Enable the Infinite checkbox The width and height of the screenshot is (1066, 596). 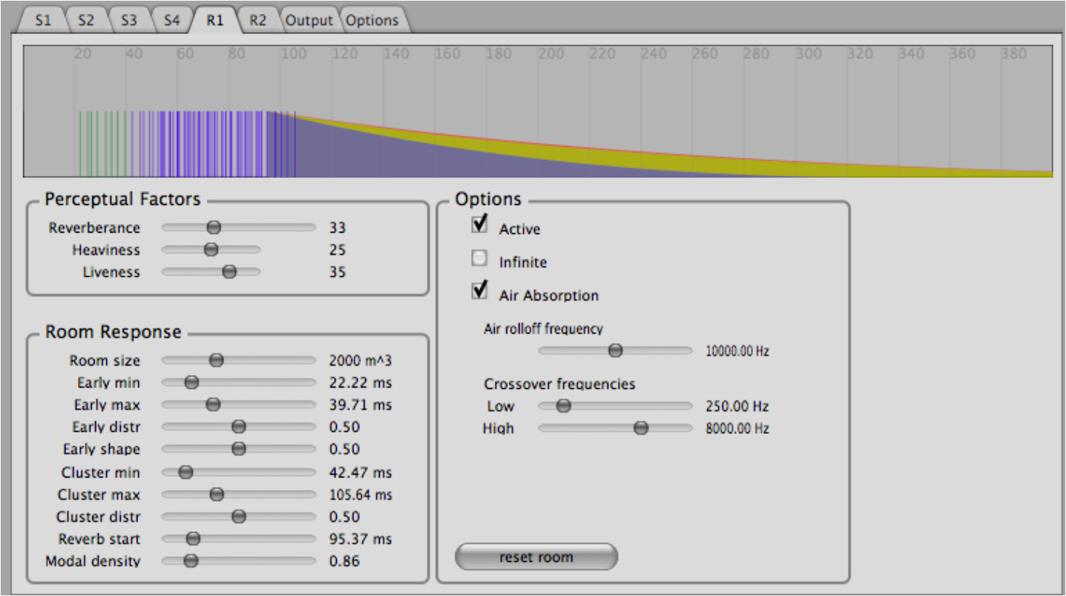[x=479, y=258]
